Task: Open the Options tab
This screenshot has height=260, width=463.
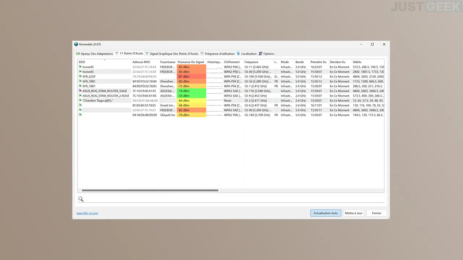Action: pyautogui.click(x=266, y=54)
